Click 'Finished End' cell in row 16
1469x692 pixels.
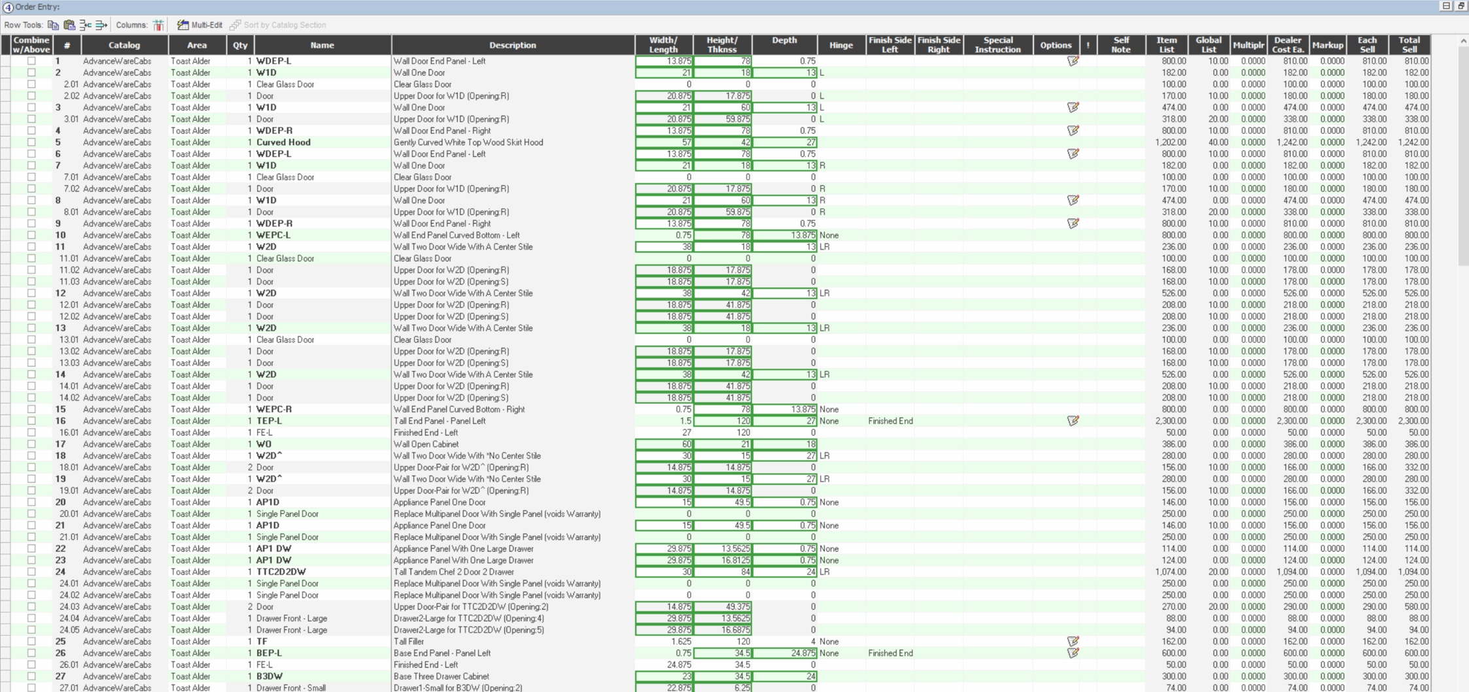point(890,421)
